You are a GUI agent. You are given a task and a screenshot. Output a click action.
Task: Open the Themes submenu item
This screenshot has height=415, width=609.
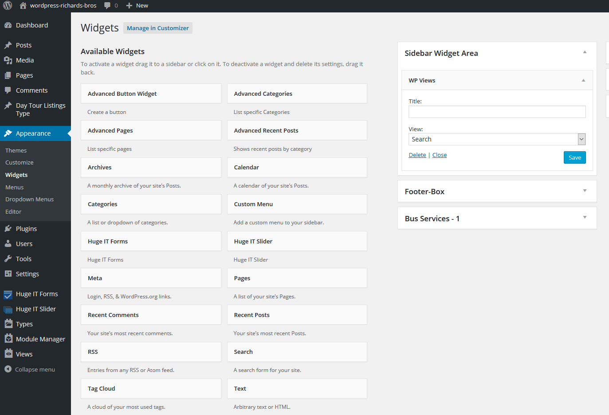(x=16, y=151)
